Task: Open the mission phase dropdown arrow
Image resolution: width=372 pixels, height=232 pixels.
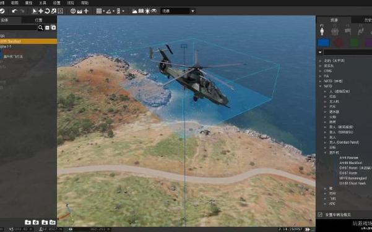Action: (192, 11)
